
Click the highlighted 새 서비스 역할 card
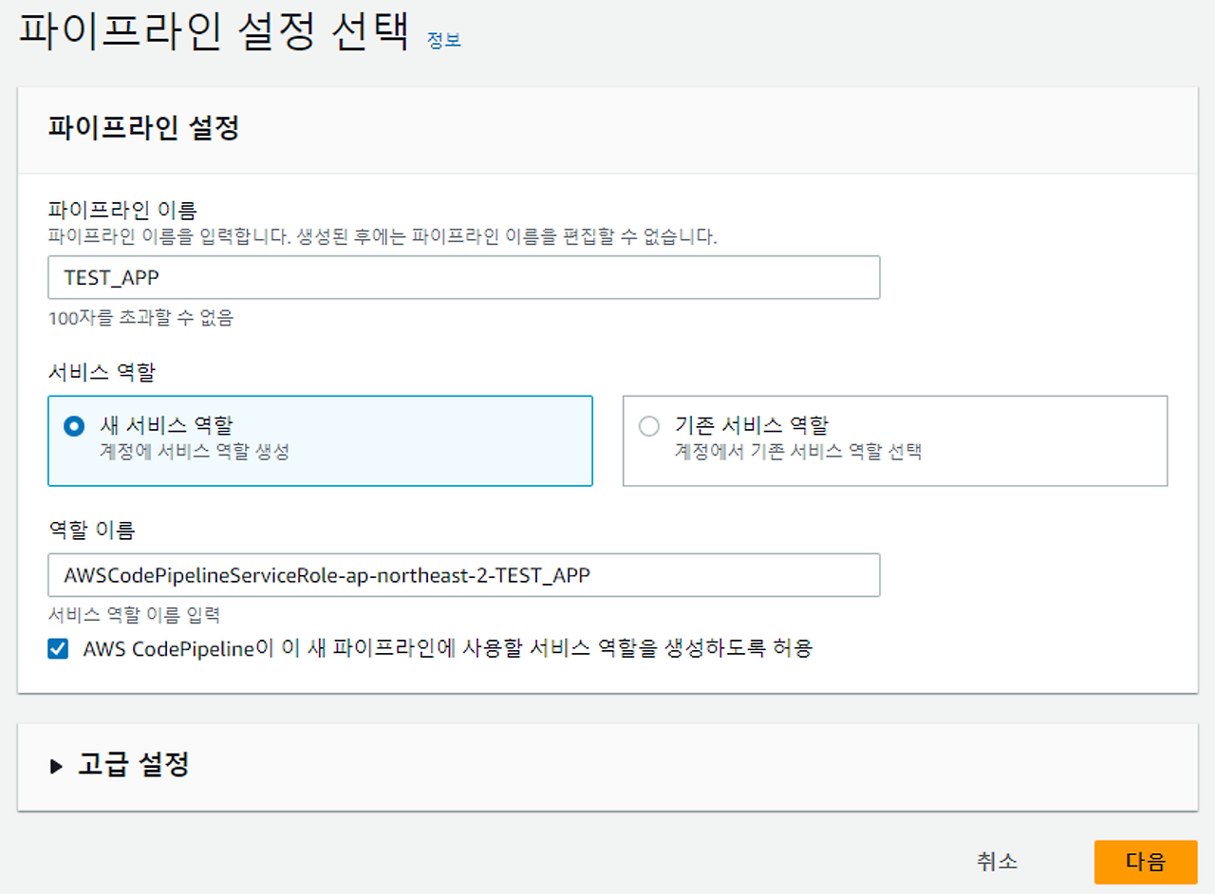tap(320, 440)
